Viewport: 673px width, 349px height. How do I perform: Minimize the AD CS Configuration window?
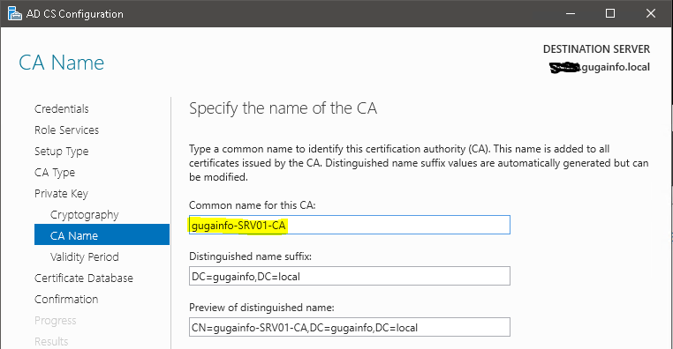[571, 14]
